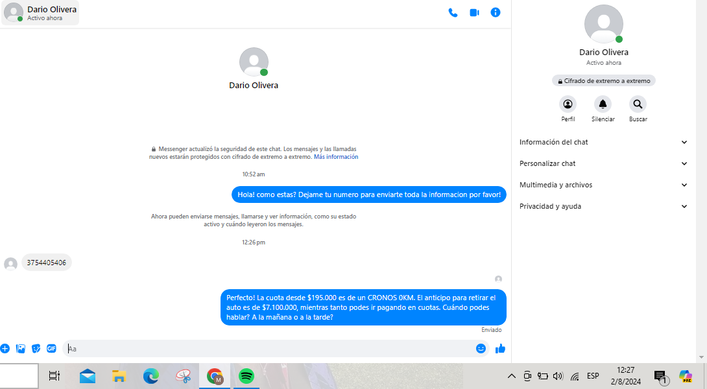Viewport: 707px width, 389px height.
Task: Open File Explorer from taskbar
Action: click(119, 376)
